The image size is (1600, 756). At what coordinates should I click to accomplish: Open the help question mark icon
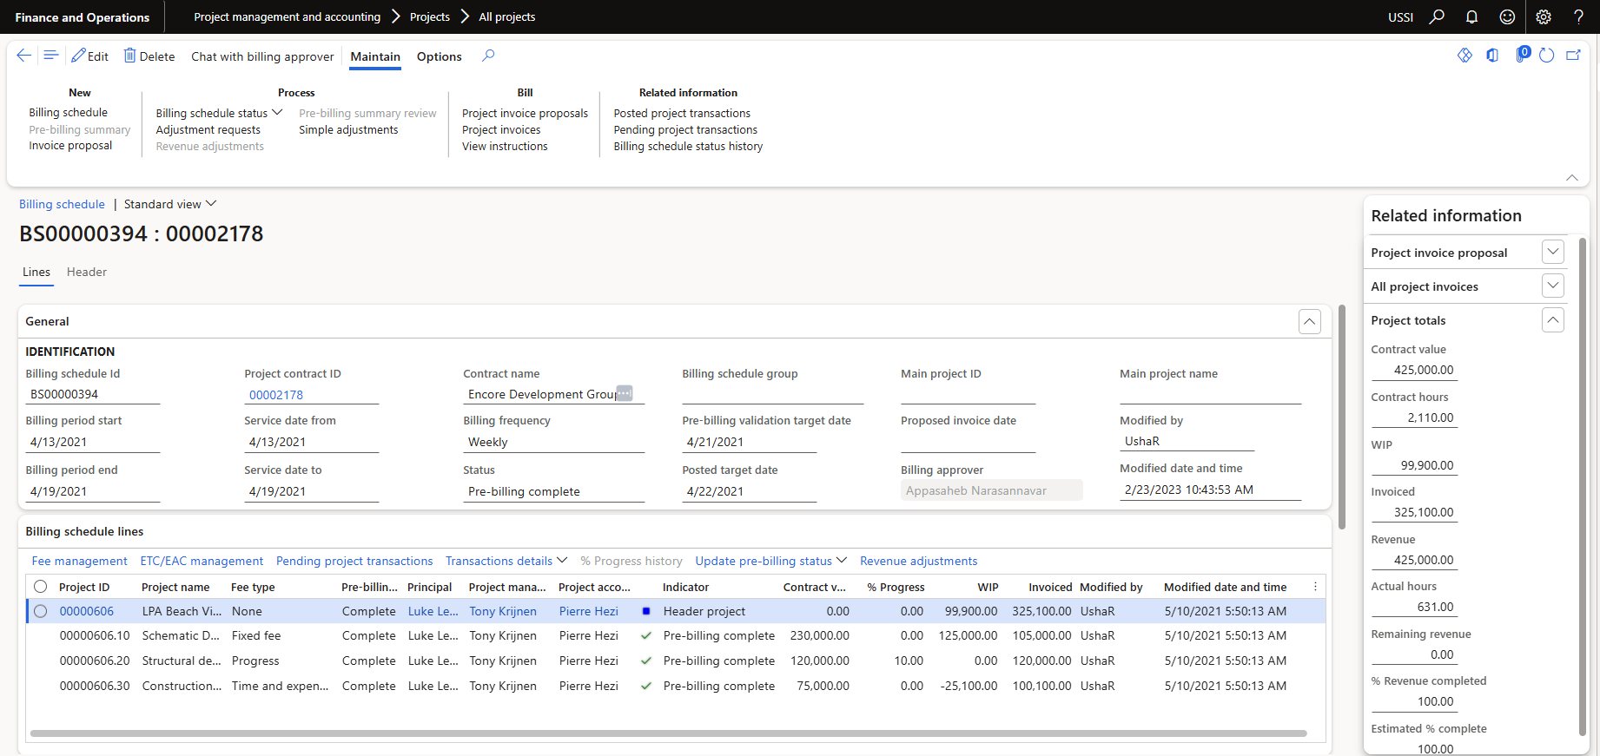point(1578,16)
